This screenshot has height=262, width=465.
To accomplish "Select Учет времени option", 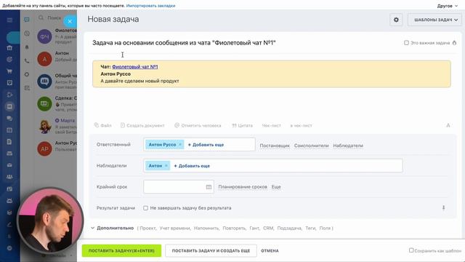I will coord(174,228).
